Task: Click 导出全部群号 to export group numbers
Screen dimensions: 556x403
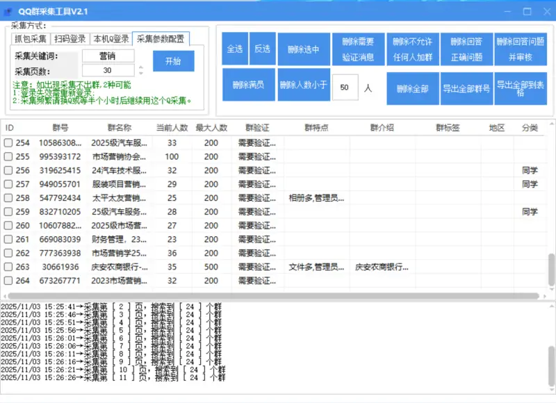Action: (466, 89)
